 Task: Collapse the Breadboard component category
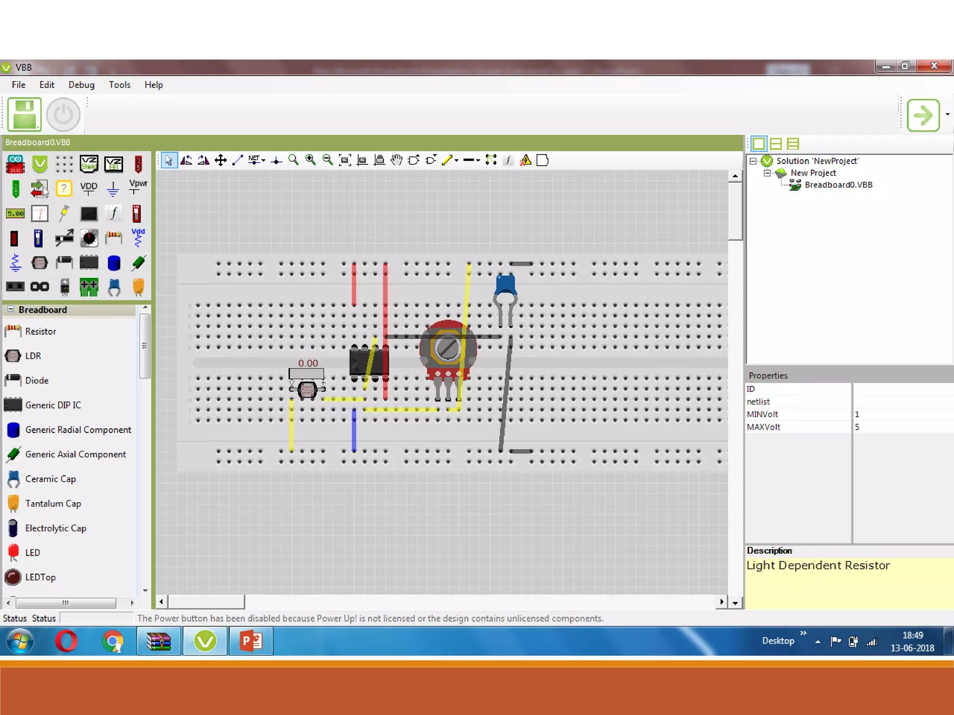click(x=11, y=310)
